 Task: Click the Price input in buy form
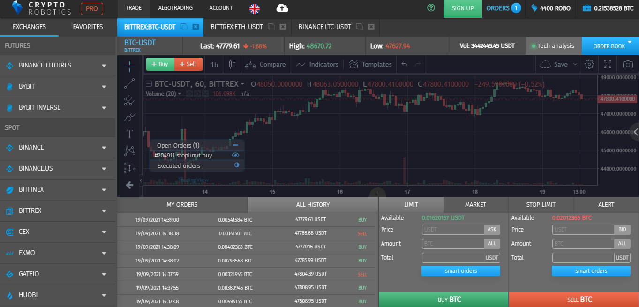click(453, 230)
